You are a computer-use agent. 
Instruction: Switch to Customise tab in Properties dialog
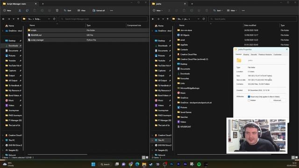278,55
